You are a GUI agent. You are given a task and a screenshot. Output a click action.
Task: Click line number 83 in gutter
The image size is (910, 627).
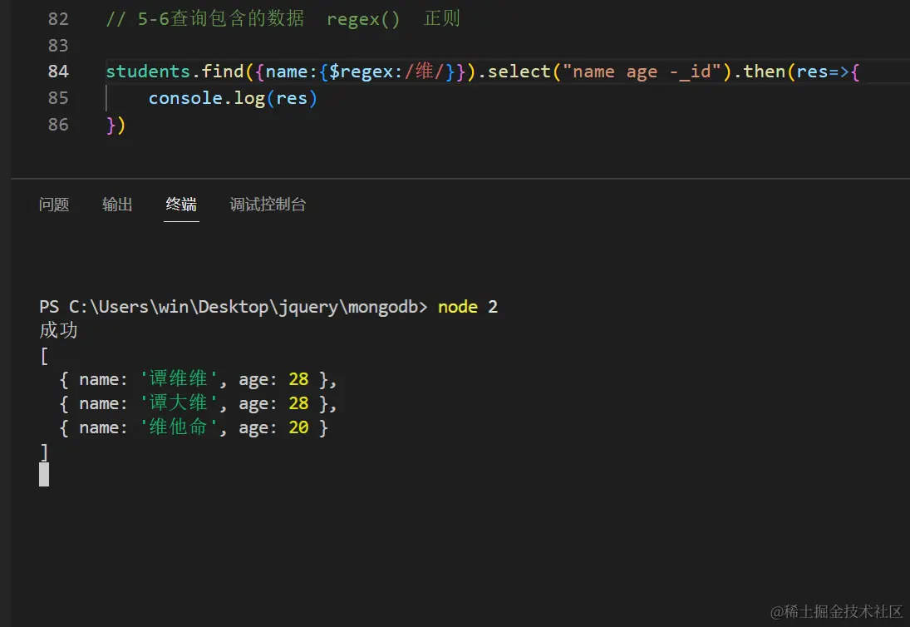(x=58, y=45)
